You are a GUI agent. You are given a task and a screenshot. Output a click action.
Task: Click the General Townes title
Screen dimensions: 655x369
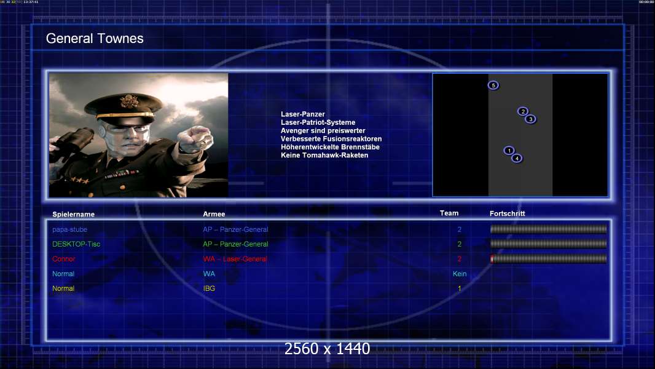point(95,39)
